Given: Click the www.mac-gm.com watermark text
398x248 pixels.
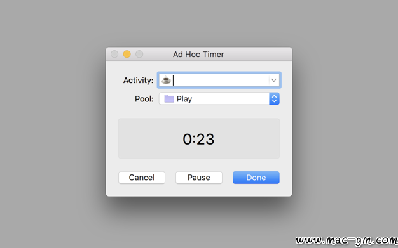Looking at the screenshot, I should [347, 240].
